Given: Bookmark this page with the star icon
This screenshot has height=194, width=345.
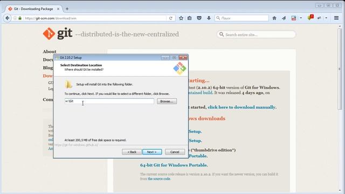Looking at the screenshot, I should [181, 18].
